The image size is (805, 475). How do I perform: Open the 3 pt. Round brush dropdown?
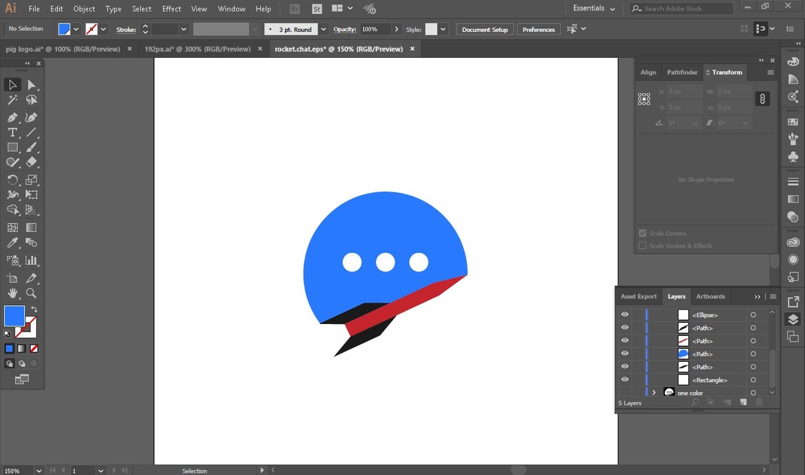[323, 29]
